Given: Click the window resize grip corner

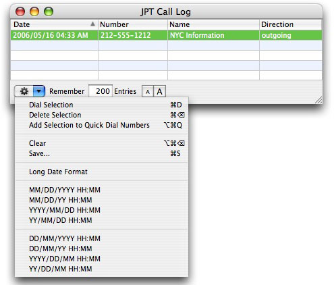Looking at the screenshot, I should pos(318,100).
